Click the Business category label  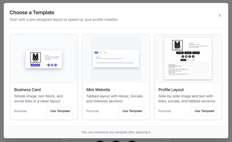point(20,111)
